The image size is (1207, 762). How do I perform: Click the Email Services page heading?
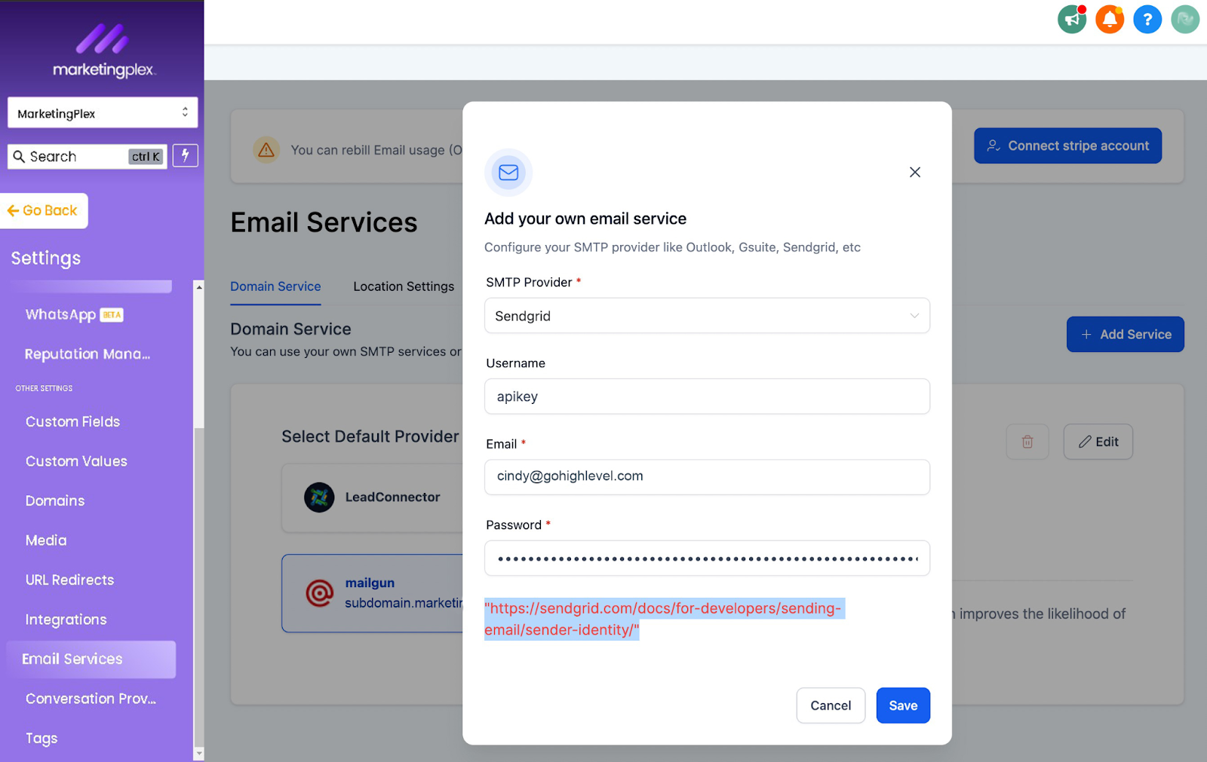pos(324,222)
